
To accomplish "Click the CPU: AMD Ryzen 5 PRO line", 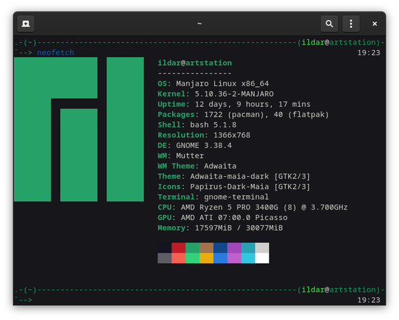I will [253, 207].
